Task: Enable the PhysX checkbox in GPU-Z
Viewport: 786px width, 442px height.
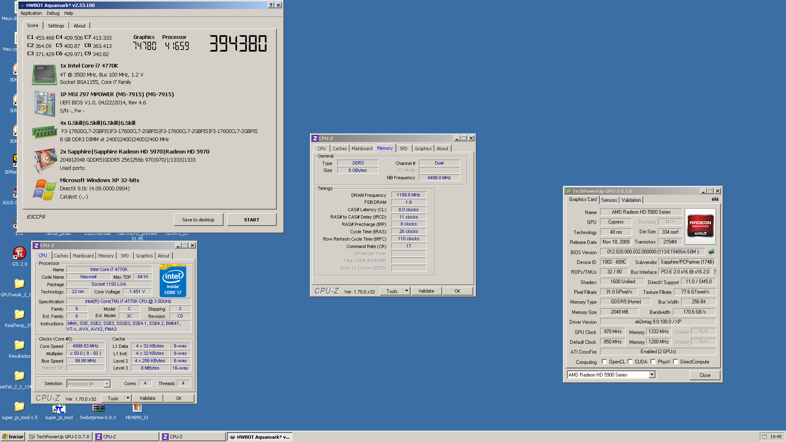Action: [653, 361]
